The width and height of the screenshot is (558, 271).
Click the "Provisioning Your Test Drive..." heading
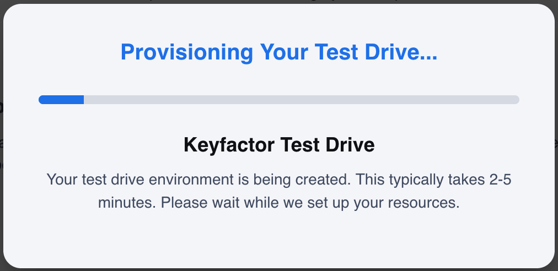(279, 52)
